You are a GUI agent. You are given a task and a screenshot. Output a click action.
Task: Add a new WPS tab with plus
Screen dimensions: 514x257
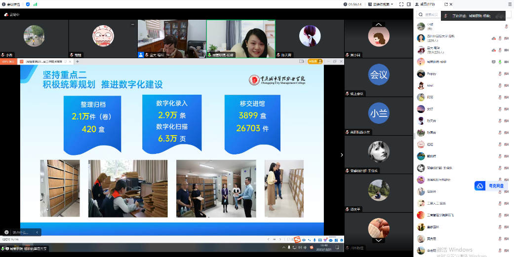(78, 62)
